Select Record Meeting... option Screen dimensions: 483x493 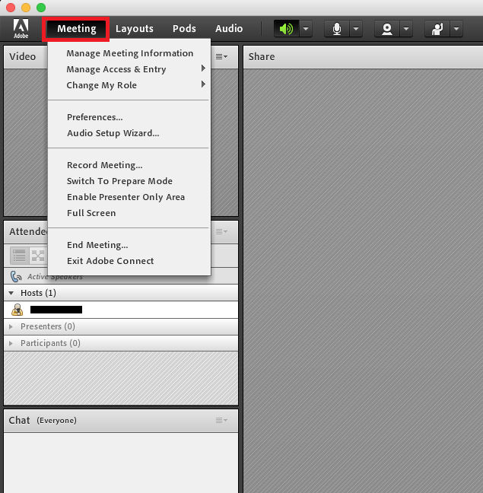pos(129,165)
